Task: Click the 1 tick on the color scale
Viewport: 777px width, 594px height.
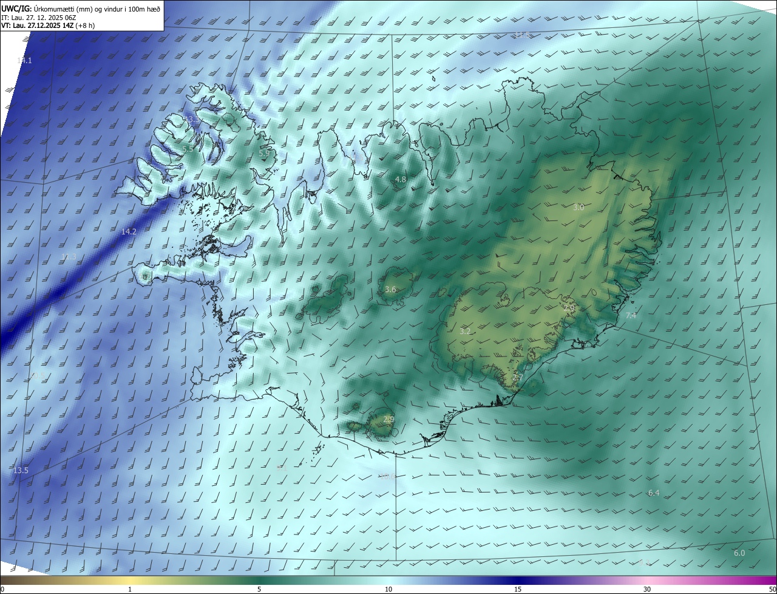Action: tap(131, 589)
